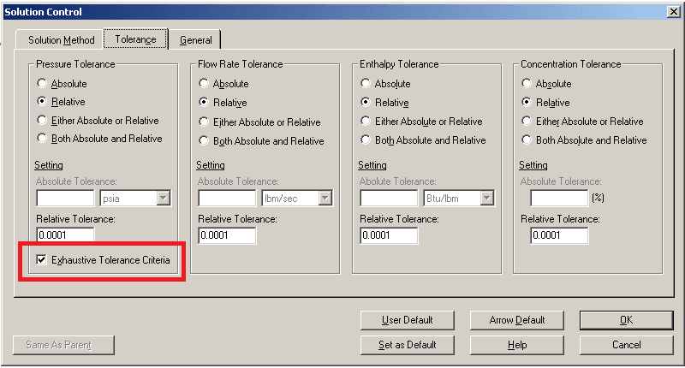This screenshot has height=368, width=685.
Task: Click the Pressure Absolute Tolerance field
Action: (65, 199)
